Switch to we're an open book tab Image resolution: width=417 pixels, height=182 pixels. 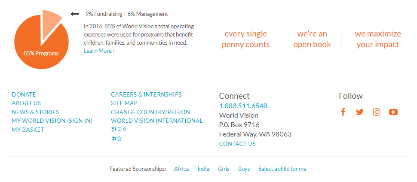(x=312, y=39)
